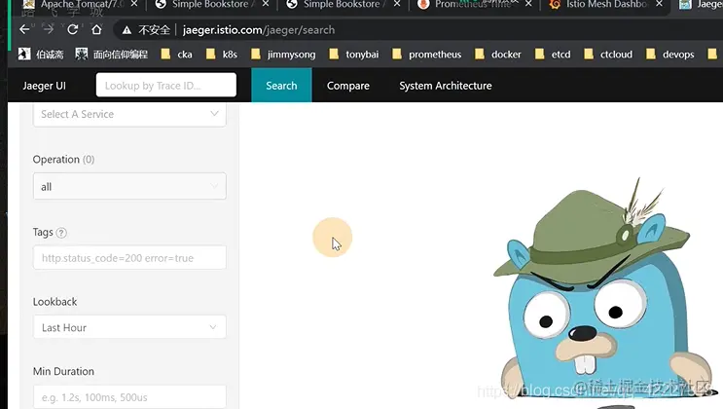Viewport: 723px width, 409px height.
Task: Open the browser home page icon
Action: click(96, 29)
